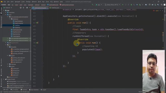Go to next highlighted error arrow
166x93 pixels.
(x=162, y=11)
